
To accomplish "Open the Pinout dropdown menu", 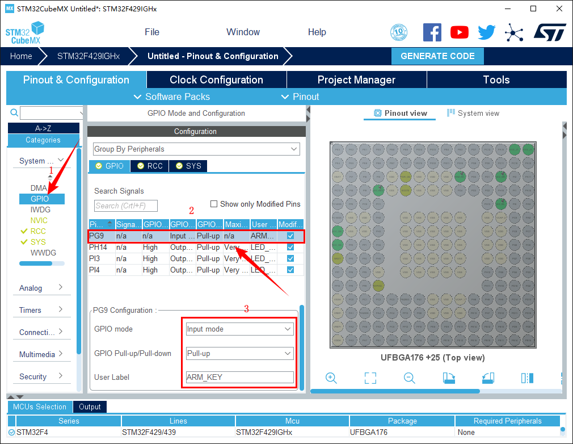I will [x=300, y=97].
